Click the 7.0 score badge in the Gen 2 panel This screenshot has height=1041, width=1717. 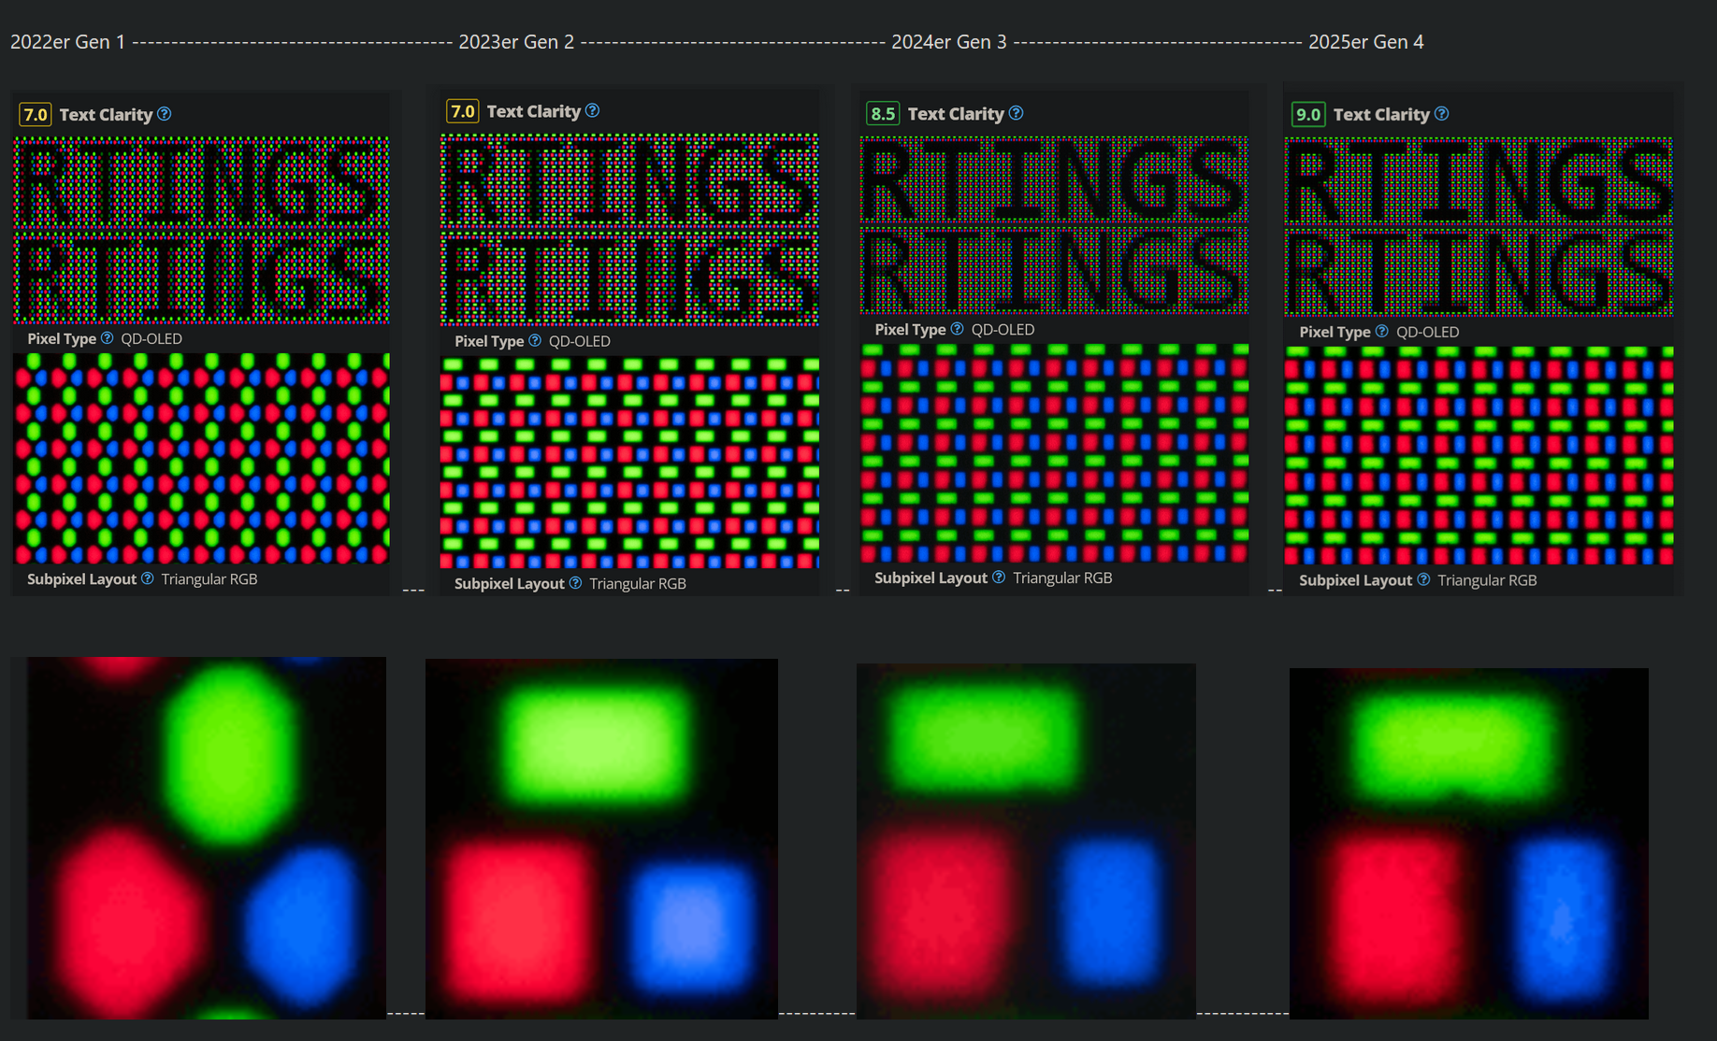(463, 111)
